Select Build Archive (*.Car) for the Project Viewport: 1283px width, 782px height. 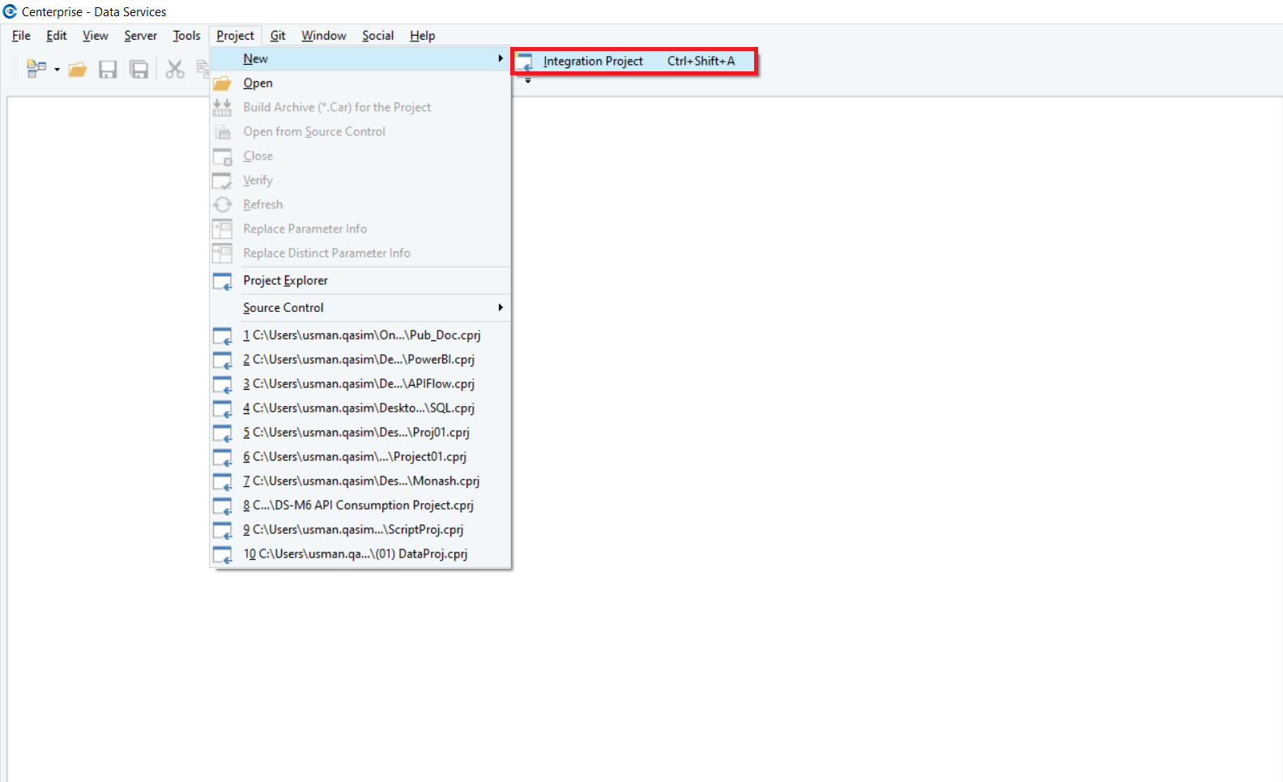coord(360,107)
